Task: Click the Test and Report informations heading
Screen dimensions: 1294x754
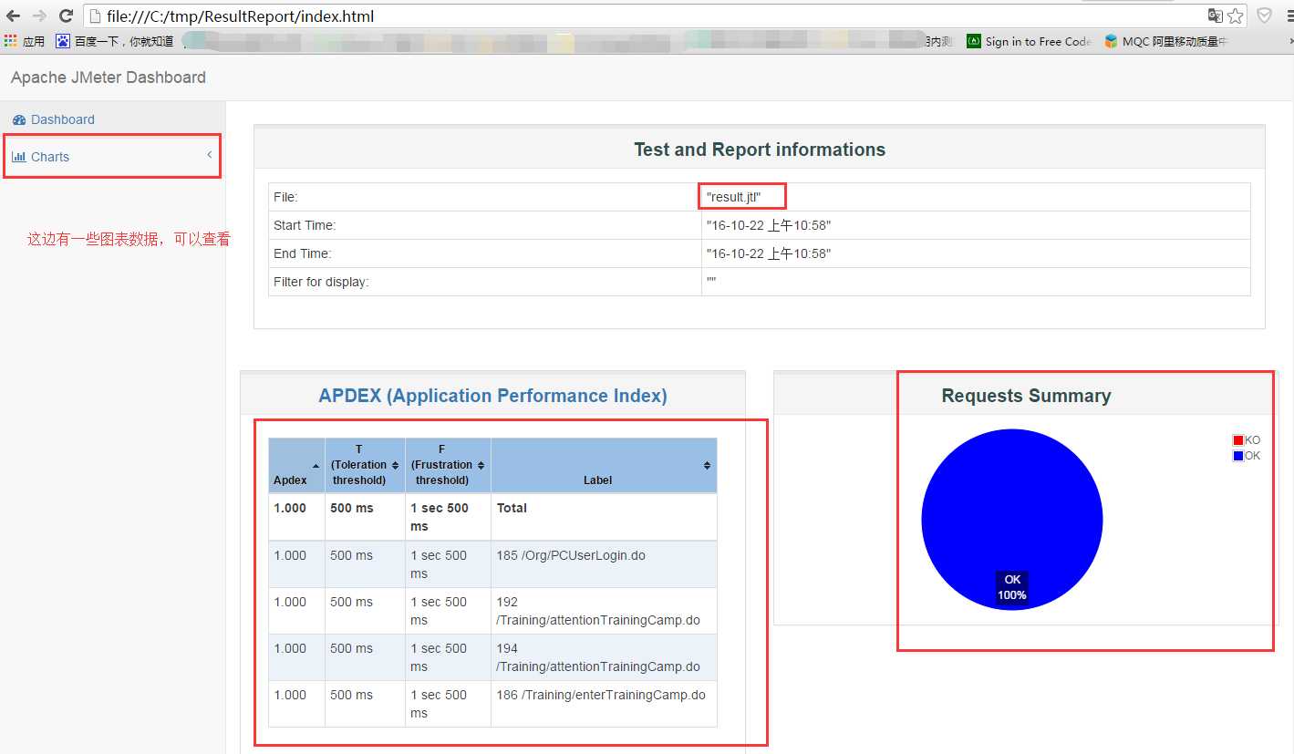Action: pyautogui.click(x=760, y=150)
